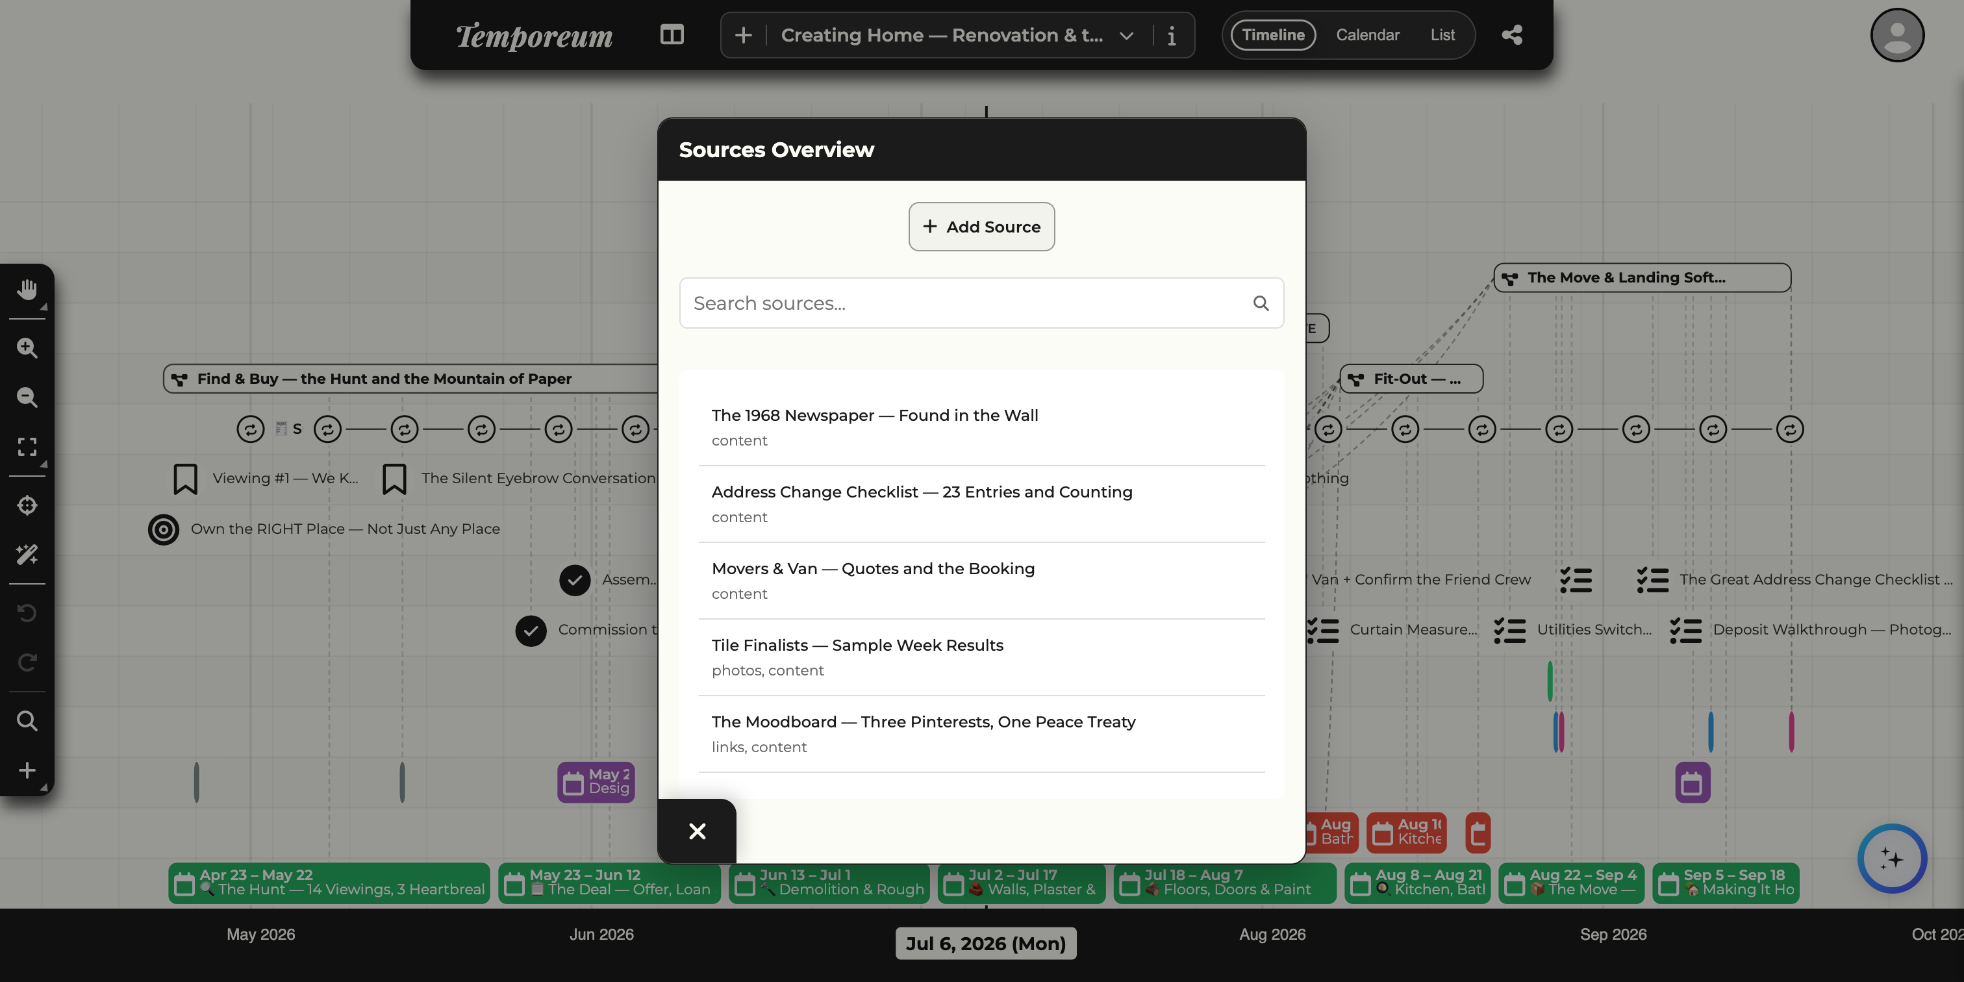Viewport: 1964px width, 982px height.
Task: Open project info icon
Action: pos(1172,35)
